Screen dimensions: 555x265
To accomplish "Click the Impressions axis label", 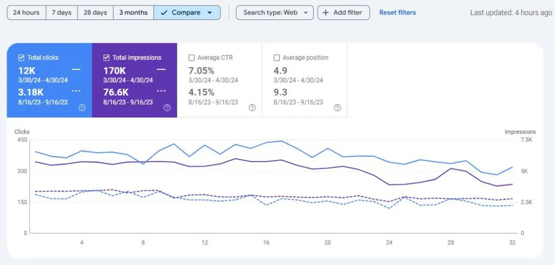I will click(x=520, y=132).
